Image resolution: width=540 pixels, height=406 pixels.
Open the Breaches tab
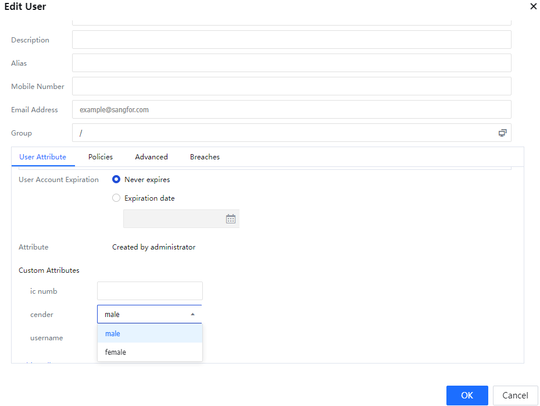coord(205,157)
